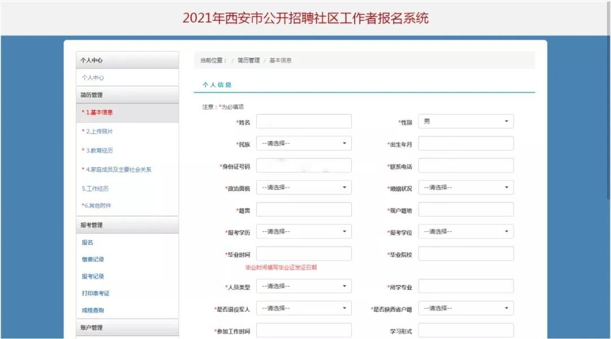Open 4.家庭成员及主要社会关系 page
Image resolution: width=611 pixels, height=339 pixels.
pyautogui.click(x=118, y=169)
